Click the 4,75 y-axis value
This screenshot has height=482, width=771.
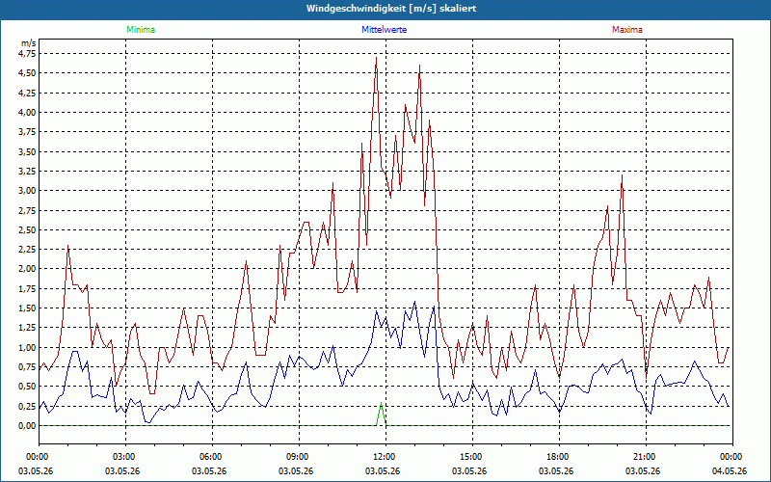pyautogui.click(x=28, y=54)
